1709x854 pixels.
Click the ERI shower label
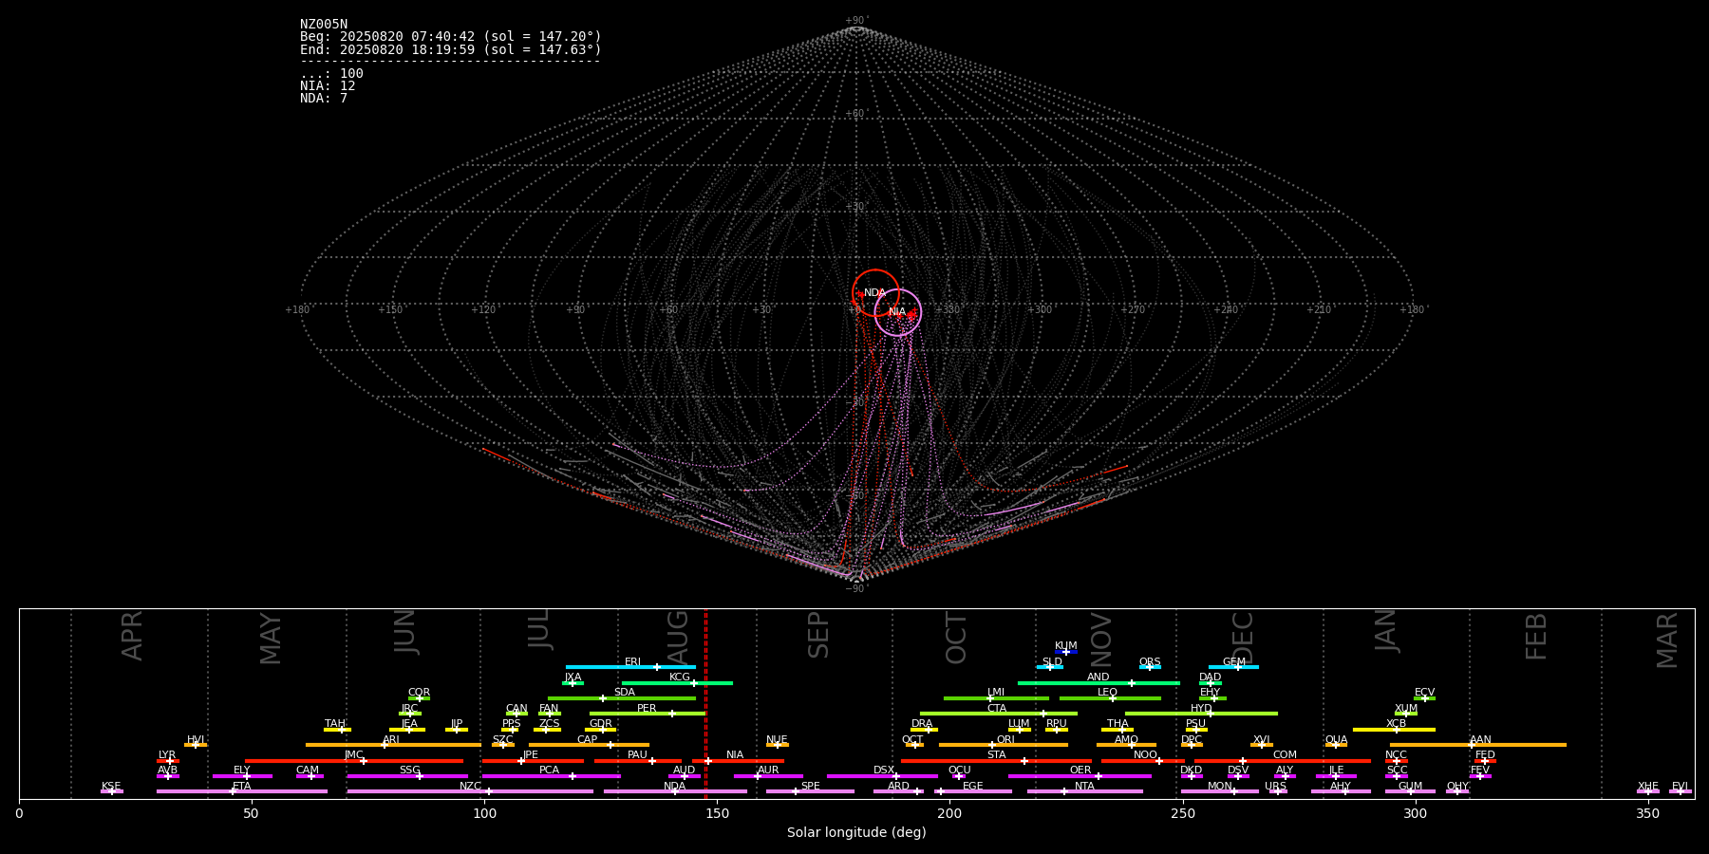click(x=633, y=662)
